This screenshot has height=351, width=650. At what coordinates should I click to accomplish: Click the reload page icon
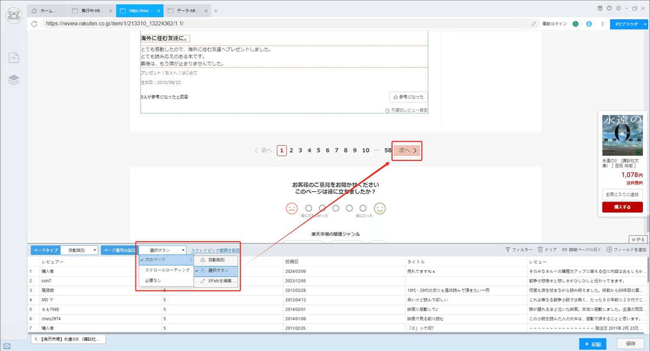(x=35, y=24)
